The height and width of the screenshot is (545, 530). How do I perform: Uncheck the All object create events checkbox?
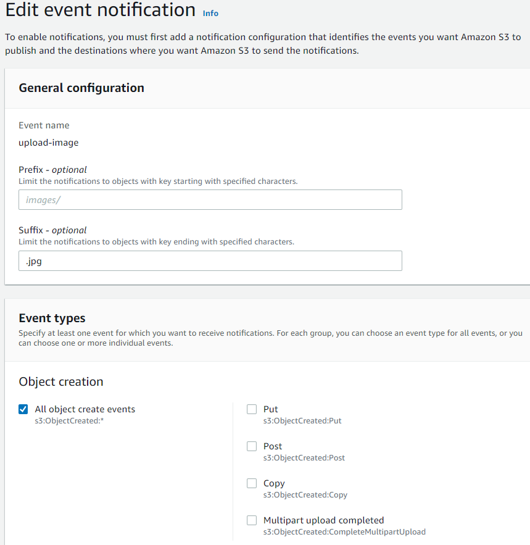[23, 409]
